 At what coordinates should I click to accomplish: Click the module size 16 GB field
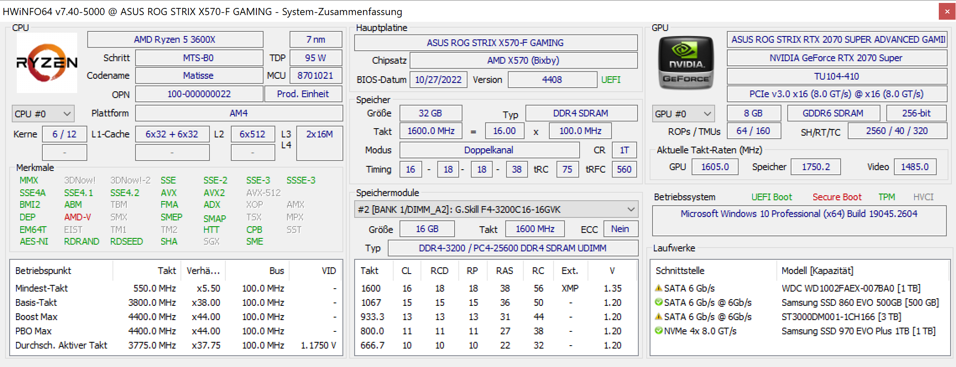pos(427,229)
